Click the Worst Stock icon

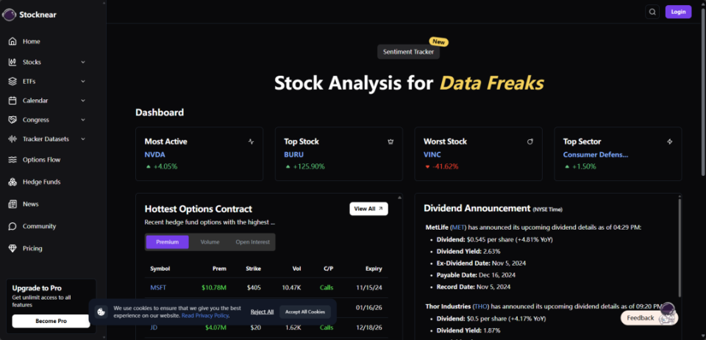(530, 141)
